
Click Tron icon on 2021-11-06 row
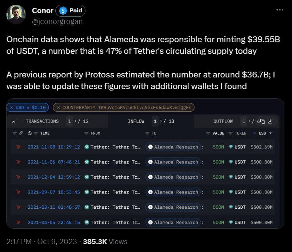(18, 162)
